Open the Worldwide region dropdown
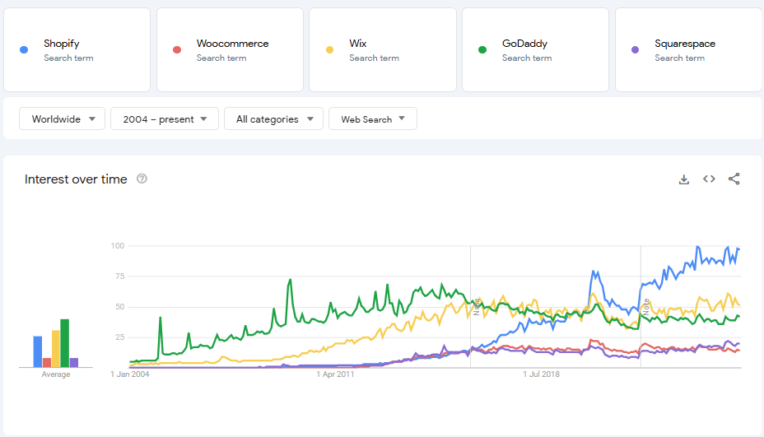This screenshot has height=437, width=764. click(x=63, y=119)
